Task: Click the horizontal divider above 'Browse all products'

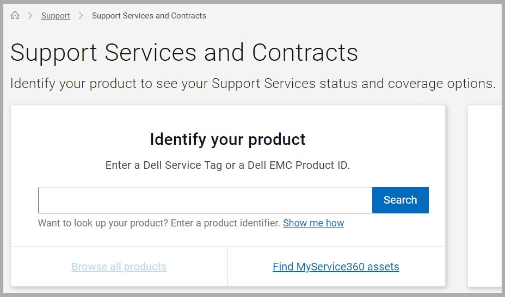Action: (x=119, y=247)
